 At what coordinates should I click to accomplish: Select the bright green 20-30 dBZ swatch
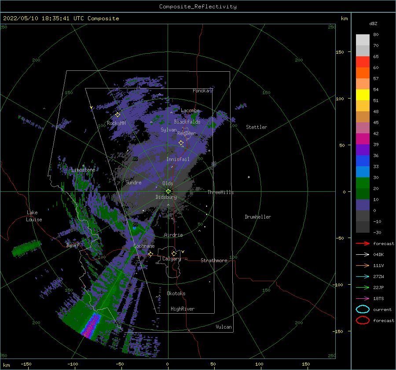tap(363, 183)
